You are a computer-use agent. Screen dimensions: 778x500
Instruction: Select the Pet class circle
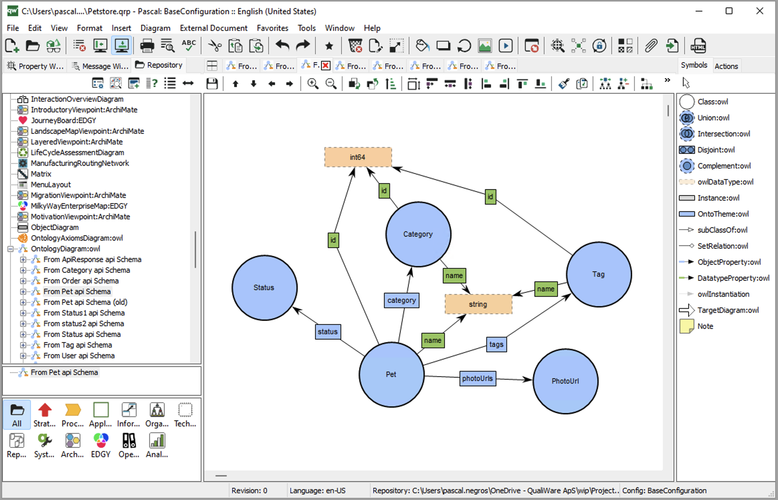point(391,374)
